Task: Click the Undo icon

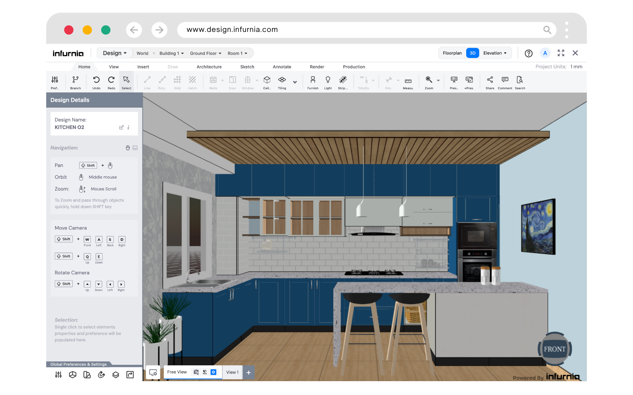Action: 96,80
